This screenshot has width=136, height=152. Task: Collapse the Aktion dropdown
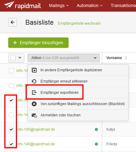pyautogui.click(x=64, y=58)
